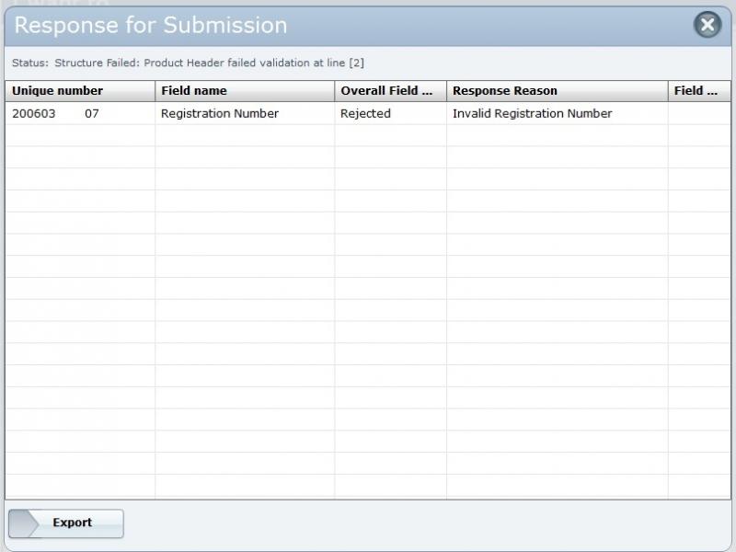Click the empty last-column cell in first row
Screen dimensions: 736x552
pyautogui.click(x=698, y=114)
